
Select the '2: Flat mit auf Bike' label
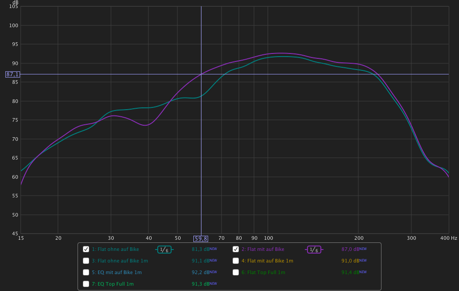pyautogui.click(x=262, y=249)
